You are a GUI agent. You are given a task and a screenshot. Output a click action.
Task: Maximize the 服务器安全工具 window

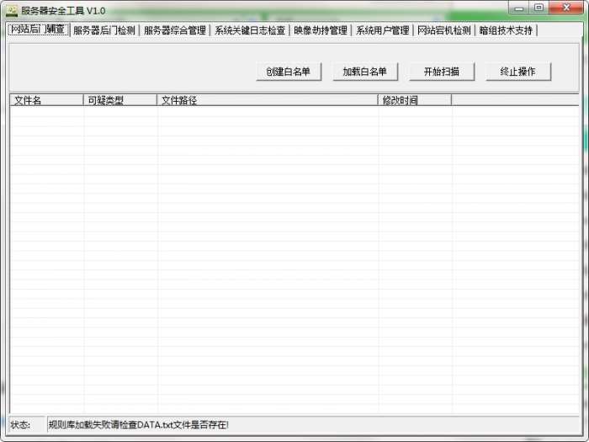[539, 8]
